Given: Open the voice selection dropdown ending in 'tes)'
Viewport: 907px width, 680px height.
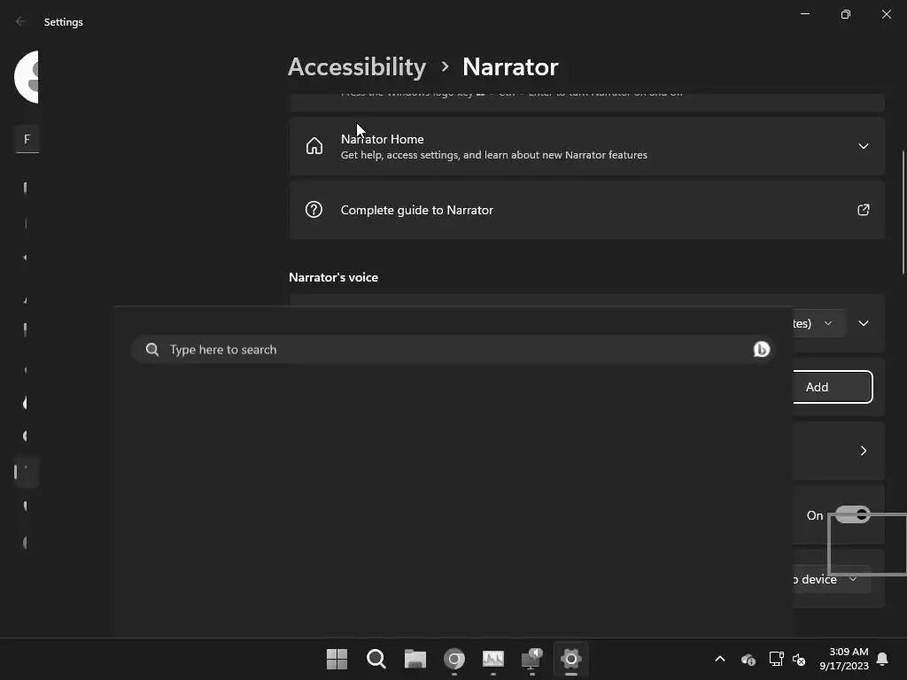Looking at the screenshot, I should click(x=818, y=323).
